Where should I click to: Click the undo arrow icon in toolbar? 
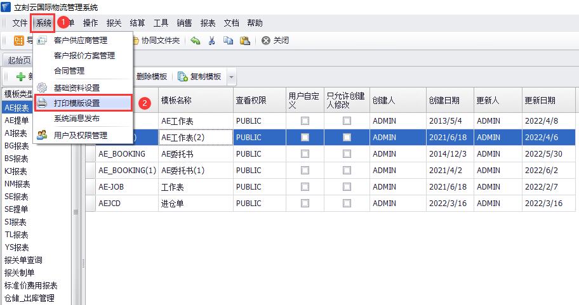pyautogui.click(x=196, y=41)
